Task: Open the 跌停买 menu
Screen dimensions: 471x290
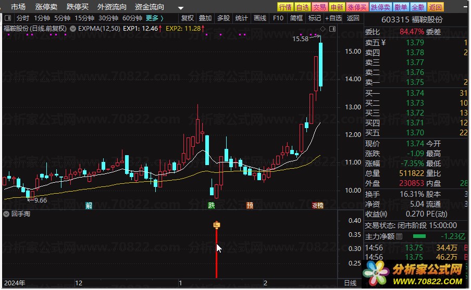Action: 78,7
